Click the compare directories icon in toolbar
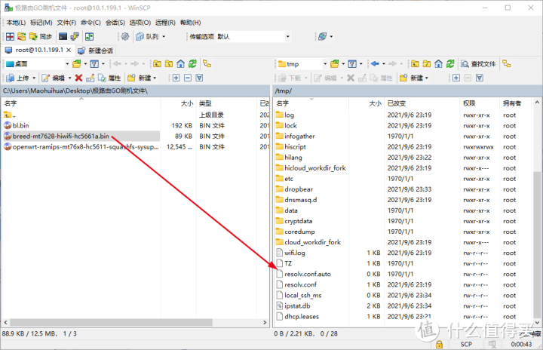The image size is (543, 350). click(x=10, y=36)
